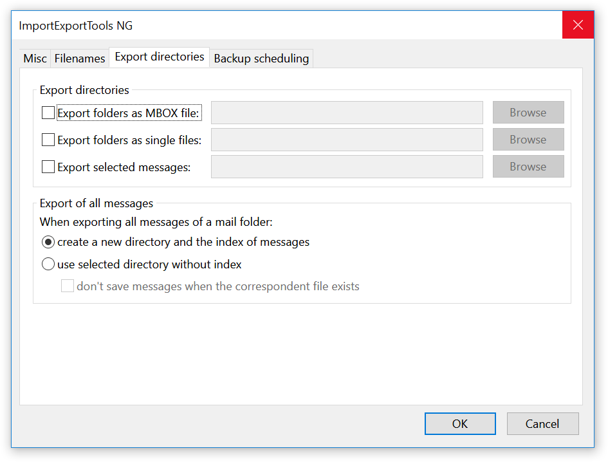
Task: Close the ImportExportTools NG dialog
Action: (578, 25)
